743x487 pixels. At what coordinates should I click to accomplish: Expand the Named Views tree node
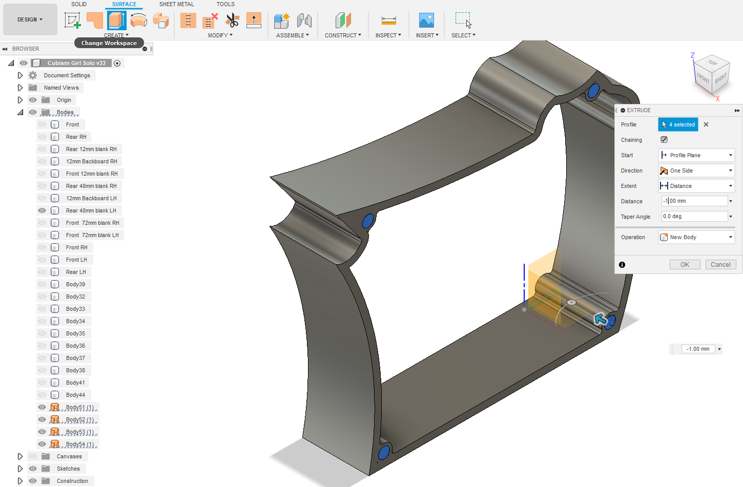click(x=20, y=88)
